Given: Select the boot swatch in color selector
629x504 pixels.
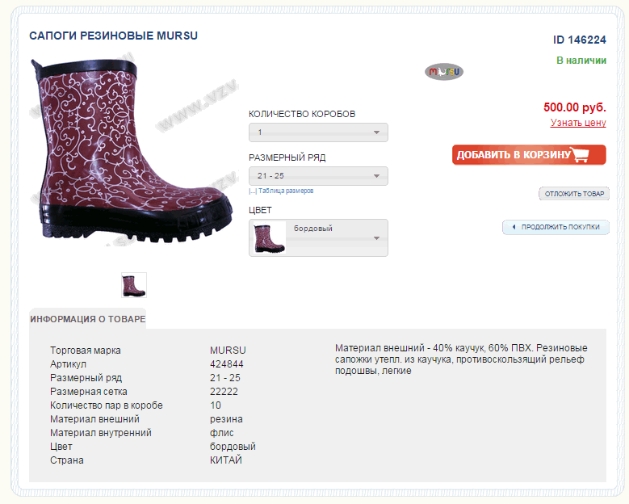Looking at the screenshot, I should (x=270, y=238).
